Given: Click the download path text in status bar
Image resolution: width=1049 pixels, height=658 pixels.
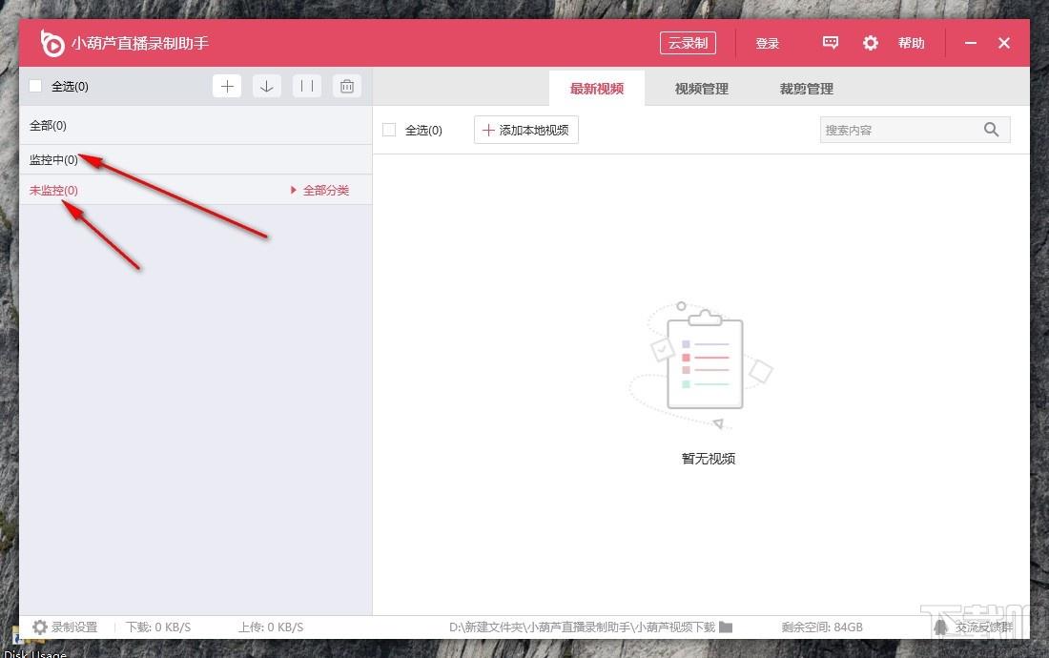Looking at the screenshot, I should [582, 627].
